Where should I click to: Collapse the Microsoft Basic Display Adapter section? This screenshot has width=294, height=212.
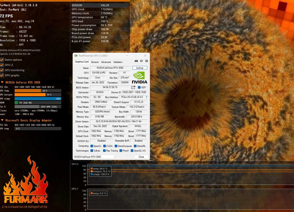2,120
